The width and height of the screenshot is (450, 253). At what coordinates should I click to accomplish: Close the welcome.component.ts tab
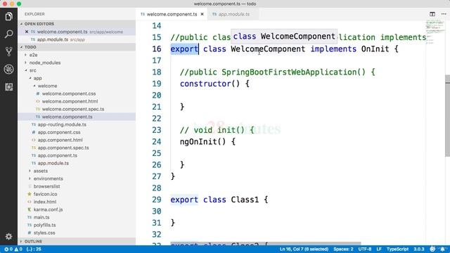coord(202,14)
